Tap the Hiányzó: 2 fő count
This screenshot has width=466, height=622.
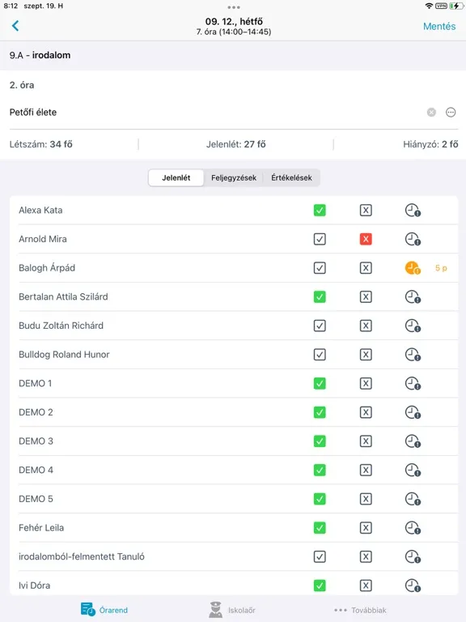pyautogui.click(x=430, y=144)
